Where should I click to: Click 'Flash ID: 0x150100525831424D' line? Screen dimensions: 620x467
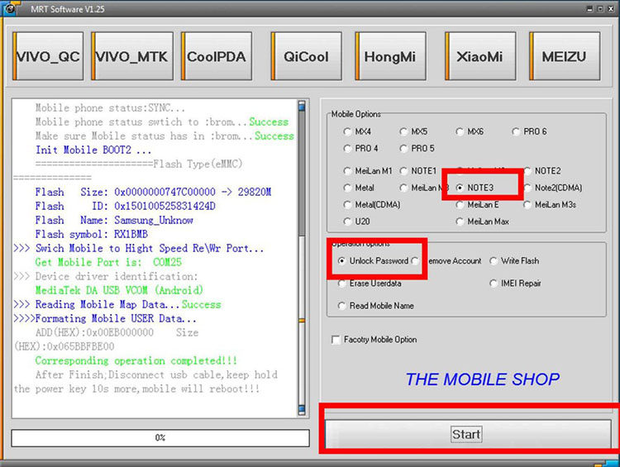tap(125, 206)
